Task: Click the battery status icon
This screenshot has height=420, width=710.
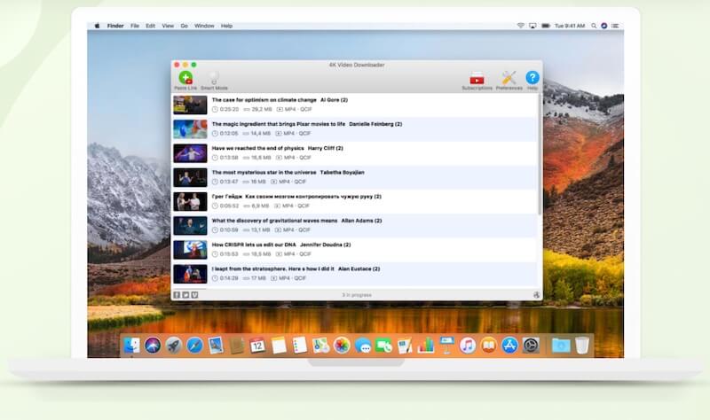Action: (x=546, y=26)
